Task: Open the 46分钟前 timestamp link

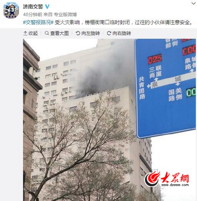Action: pyautogui.click(x=33, y=15)
